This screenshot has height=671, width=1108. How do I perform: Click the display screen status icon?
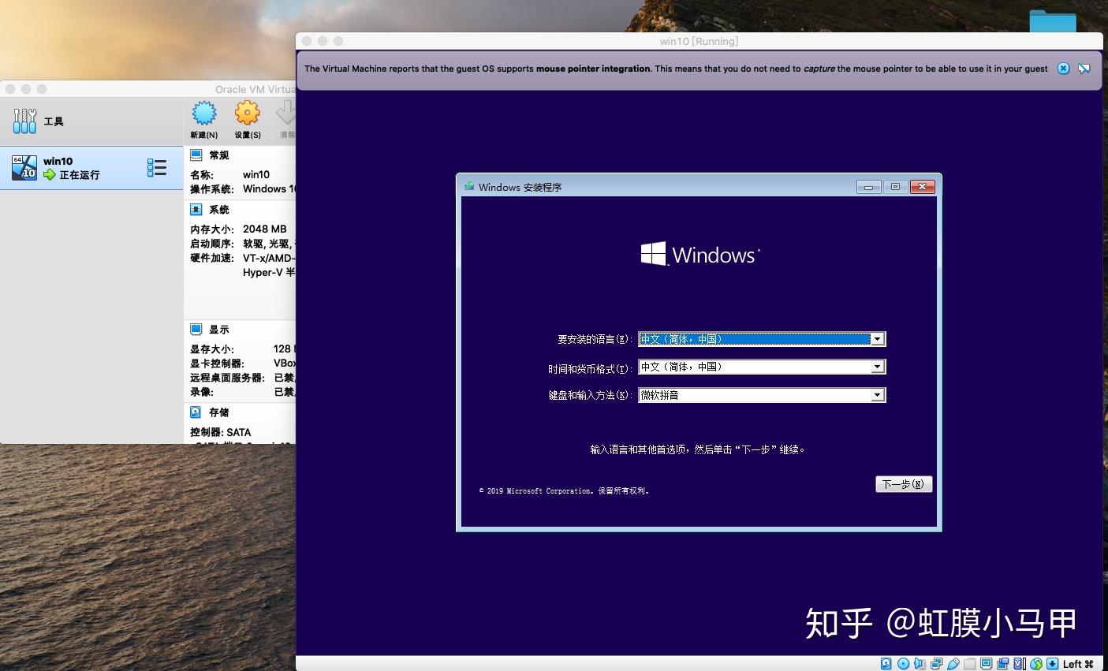(x=986, y=664)
